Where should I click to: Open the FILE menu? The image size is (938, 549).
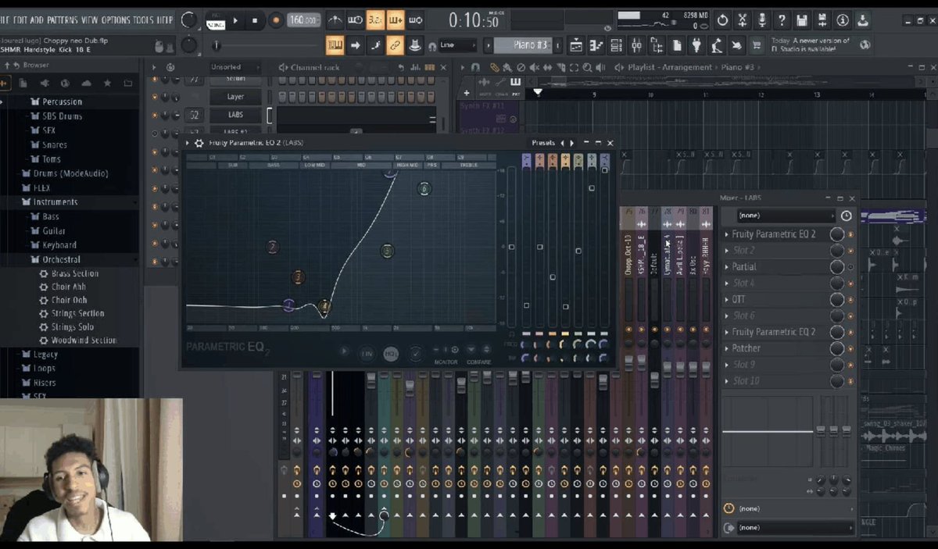pyautogui.click(x=4, y=20)
